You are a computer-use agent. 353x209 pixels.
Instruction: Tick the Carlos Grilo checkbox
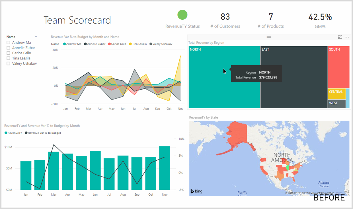9,53
